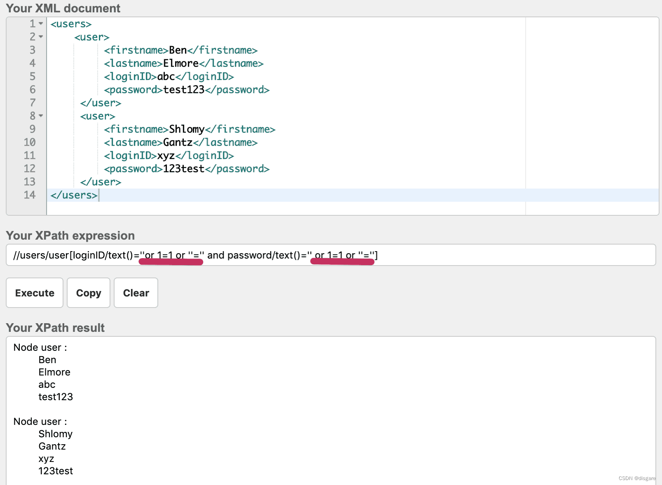Copy the XPath expression with Copy button
662x485 pixels.
[x=89, y=293]
